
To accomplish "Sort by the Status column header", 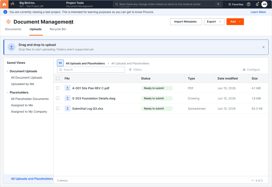I will (x=146, y=79).
